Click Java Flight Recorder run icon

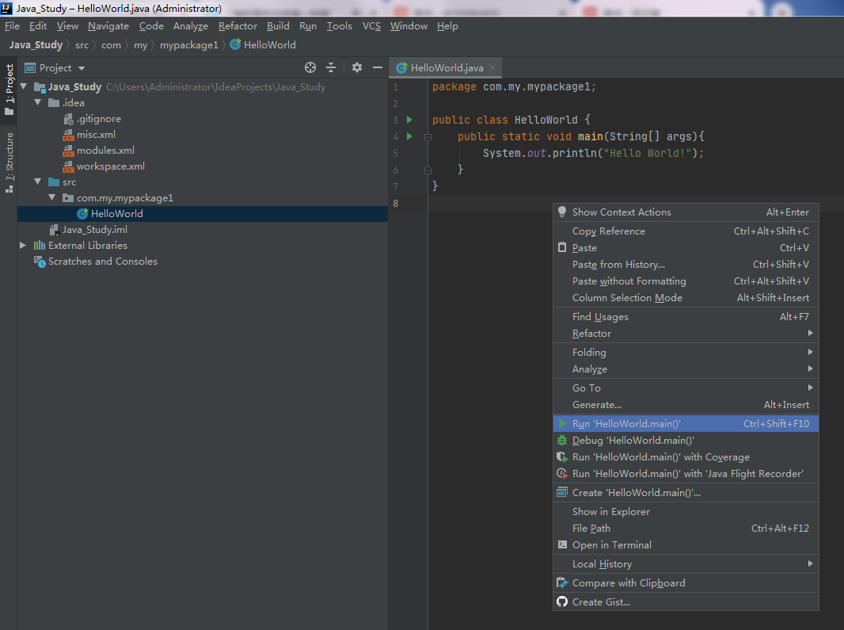click(562, 474)
